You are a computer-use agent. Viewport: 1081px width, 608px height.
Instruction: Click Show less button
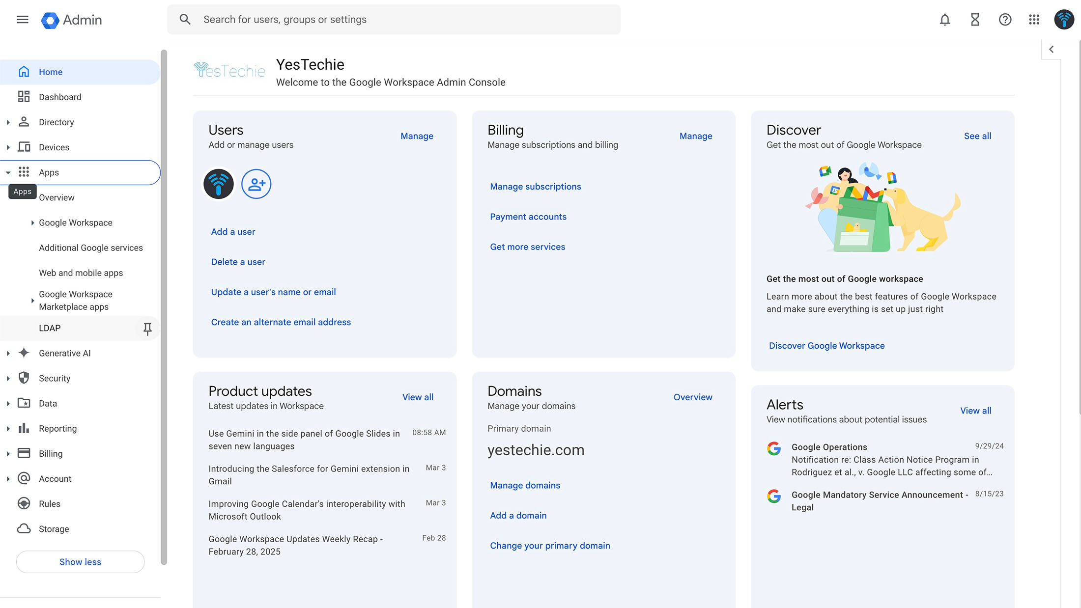click(80, 562)
